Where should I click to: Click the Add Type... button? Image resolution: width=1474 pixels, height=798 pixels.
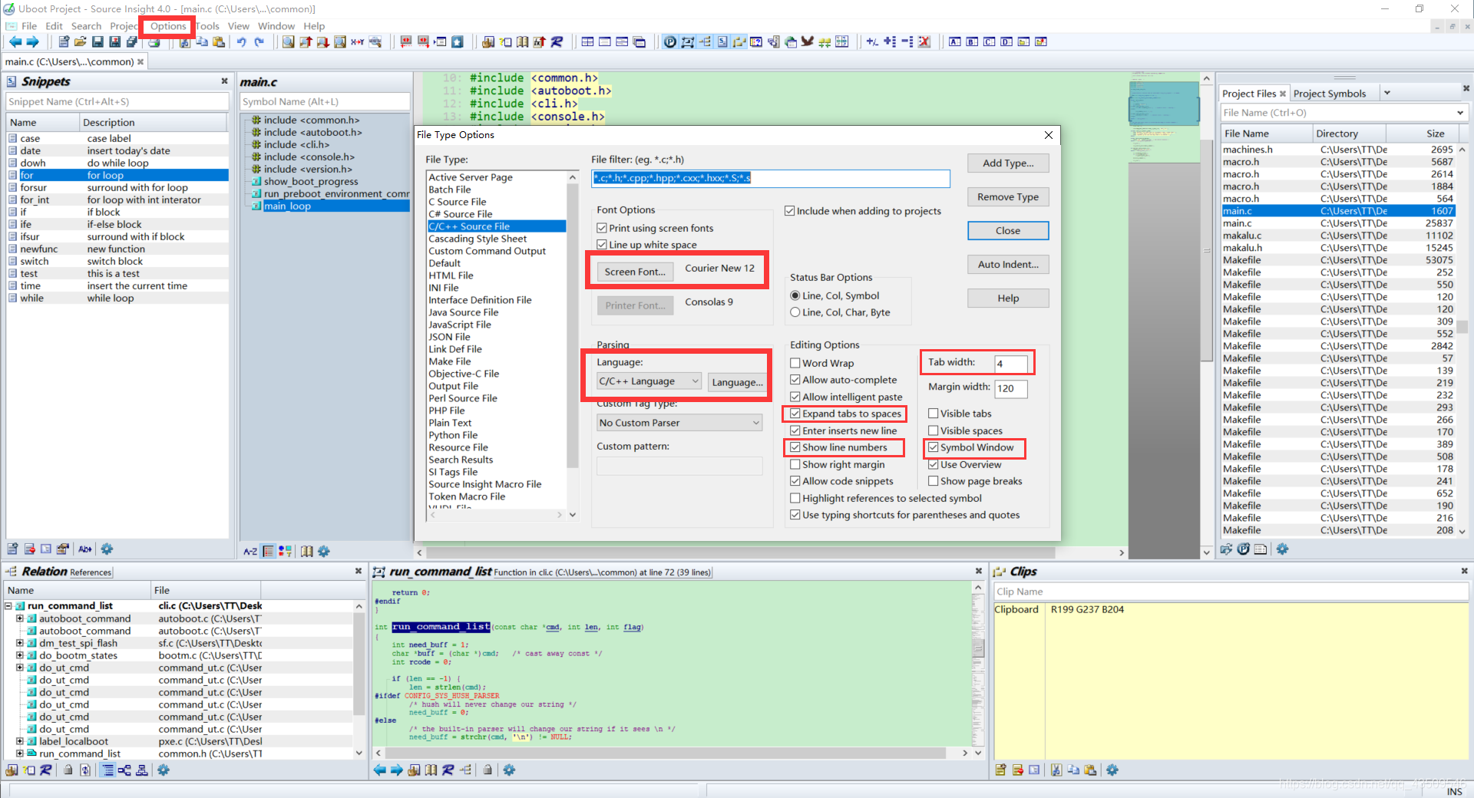click(x=1008, y=163)
